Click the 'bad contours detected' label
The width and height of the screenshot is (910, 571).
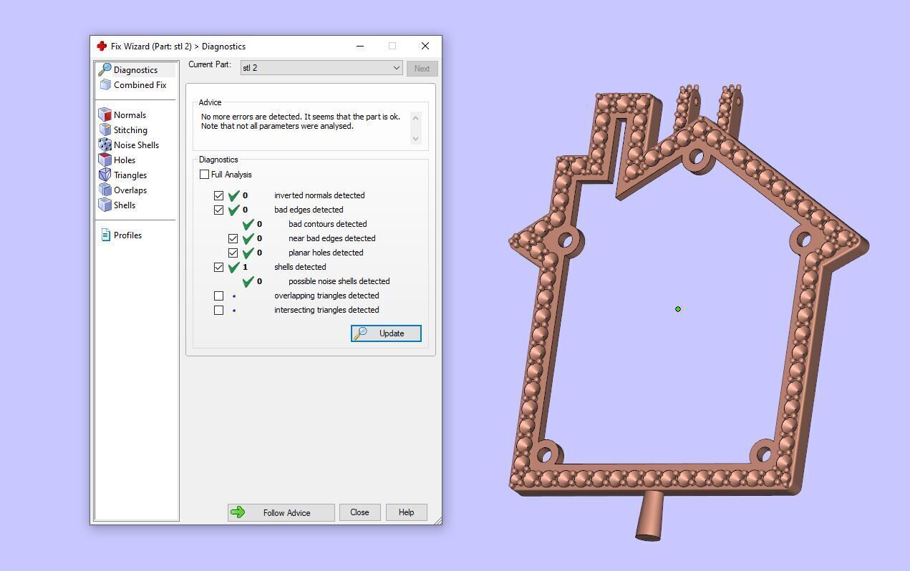click(328, 224)
